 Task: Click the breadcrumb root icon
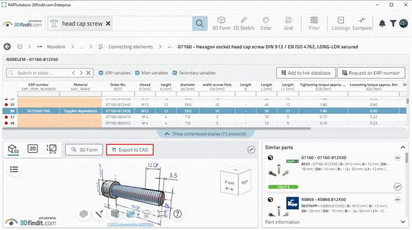[x=20, y=47]
